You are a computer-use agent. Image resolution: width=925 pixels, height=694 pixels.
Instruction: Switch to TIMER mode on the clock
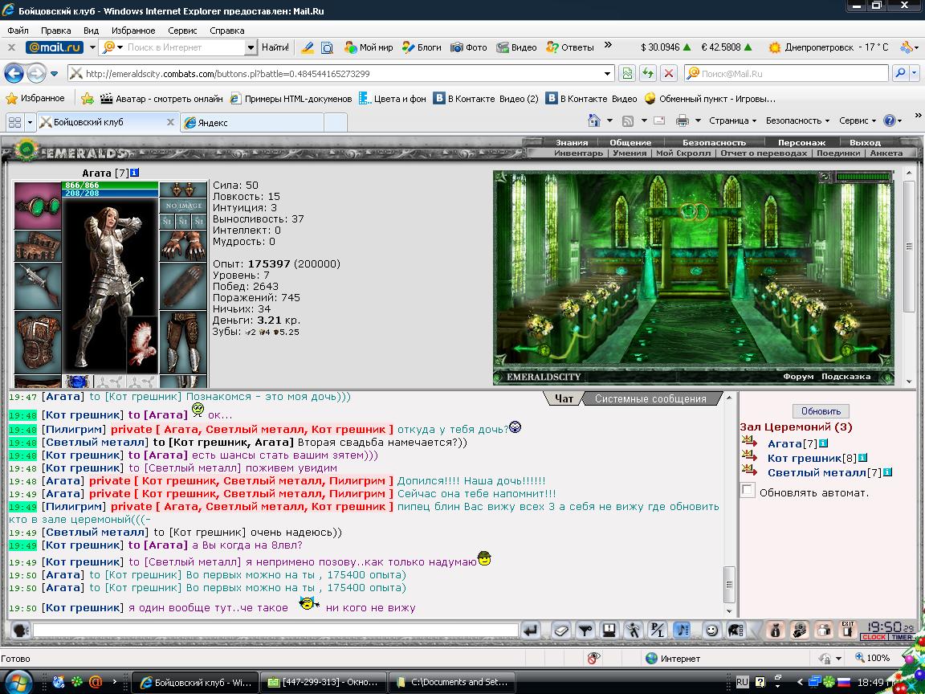click(x=902, y=637)
